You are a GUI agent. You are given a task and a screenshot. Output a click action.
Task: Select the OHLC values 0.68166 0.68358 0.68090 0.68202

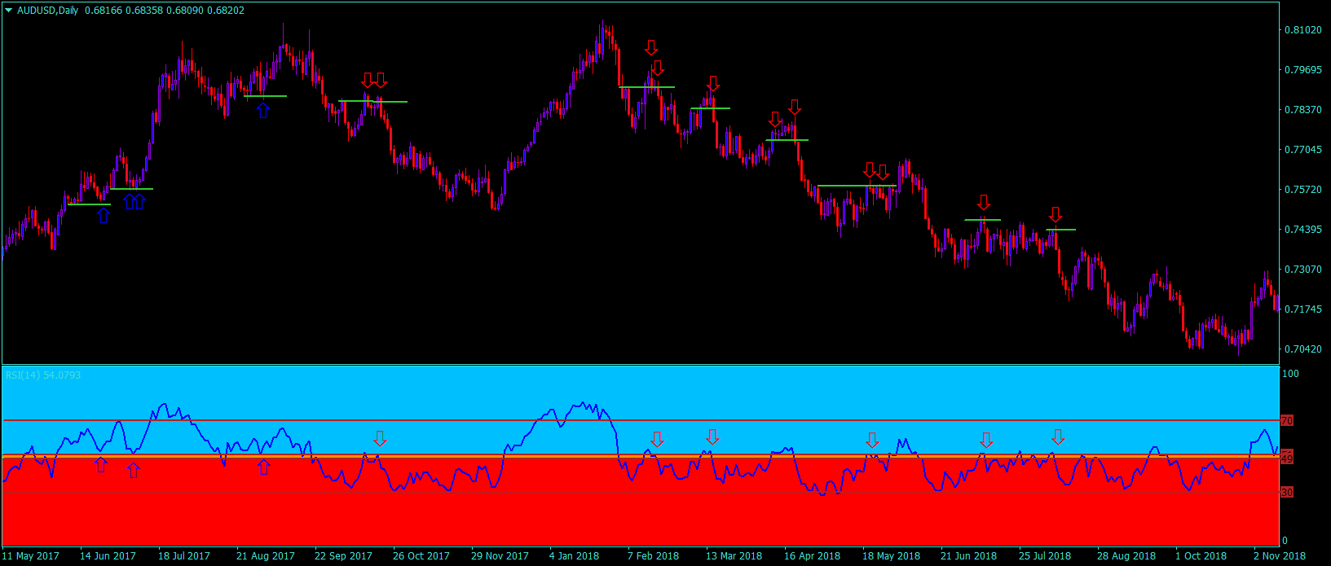[164, 11]
